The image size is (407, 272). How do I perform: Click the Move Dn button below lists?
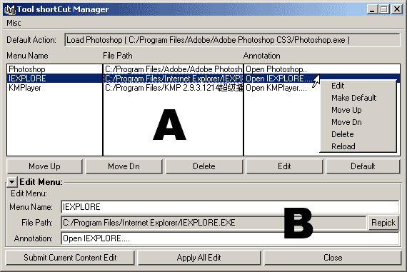click(x=124, y=166)
